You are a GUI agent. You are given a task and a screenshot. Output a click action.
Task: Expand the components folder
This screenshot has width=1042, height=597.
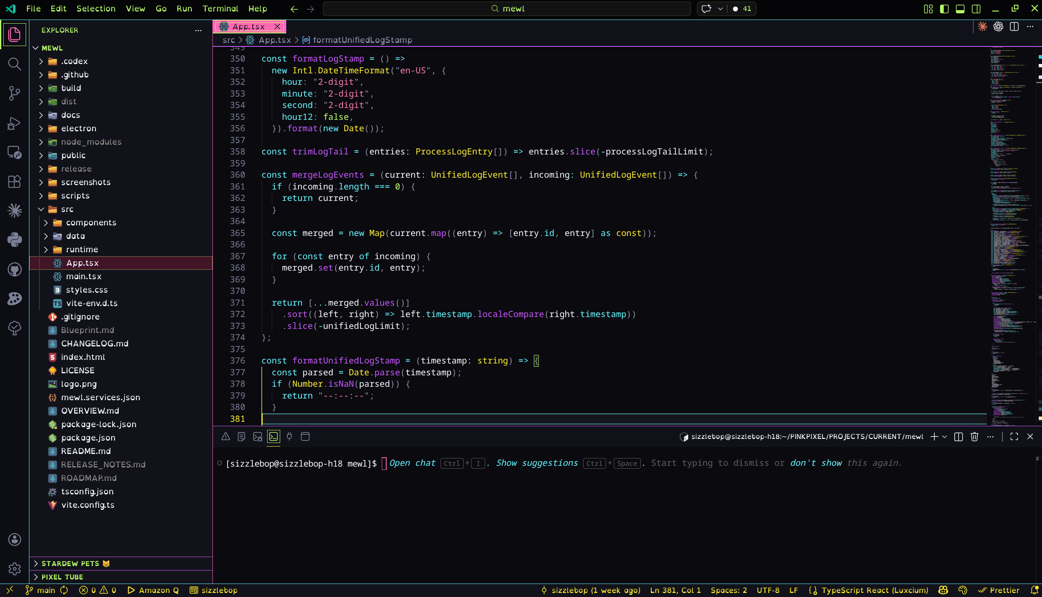pos(91,222)
